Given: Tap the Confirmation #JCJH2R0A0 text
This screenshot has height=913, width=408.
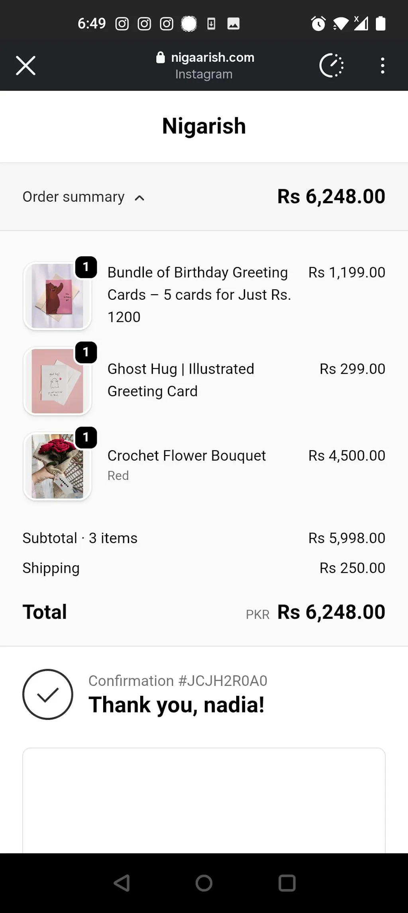Looking at the screenshot, I should pyautogui.click(x=178, y=681).
